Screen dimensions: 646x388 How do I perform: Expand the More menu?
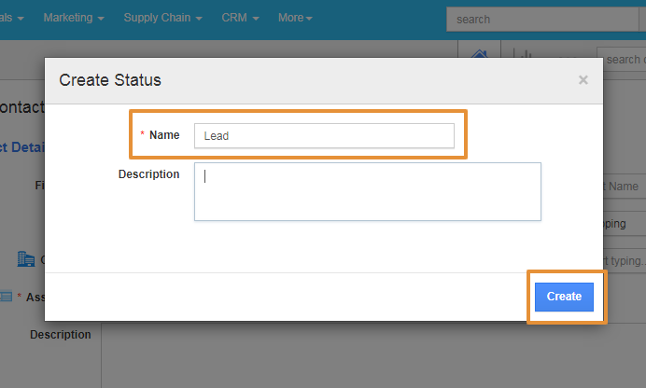[x=295, y=18]
